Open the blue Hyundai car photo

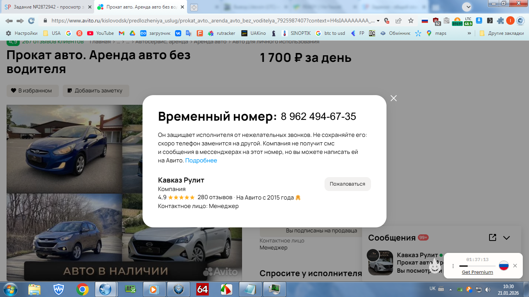tap(64, 149)
